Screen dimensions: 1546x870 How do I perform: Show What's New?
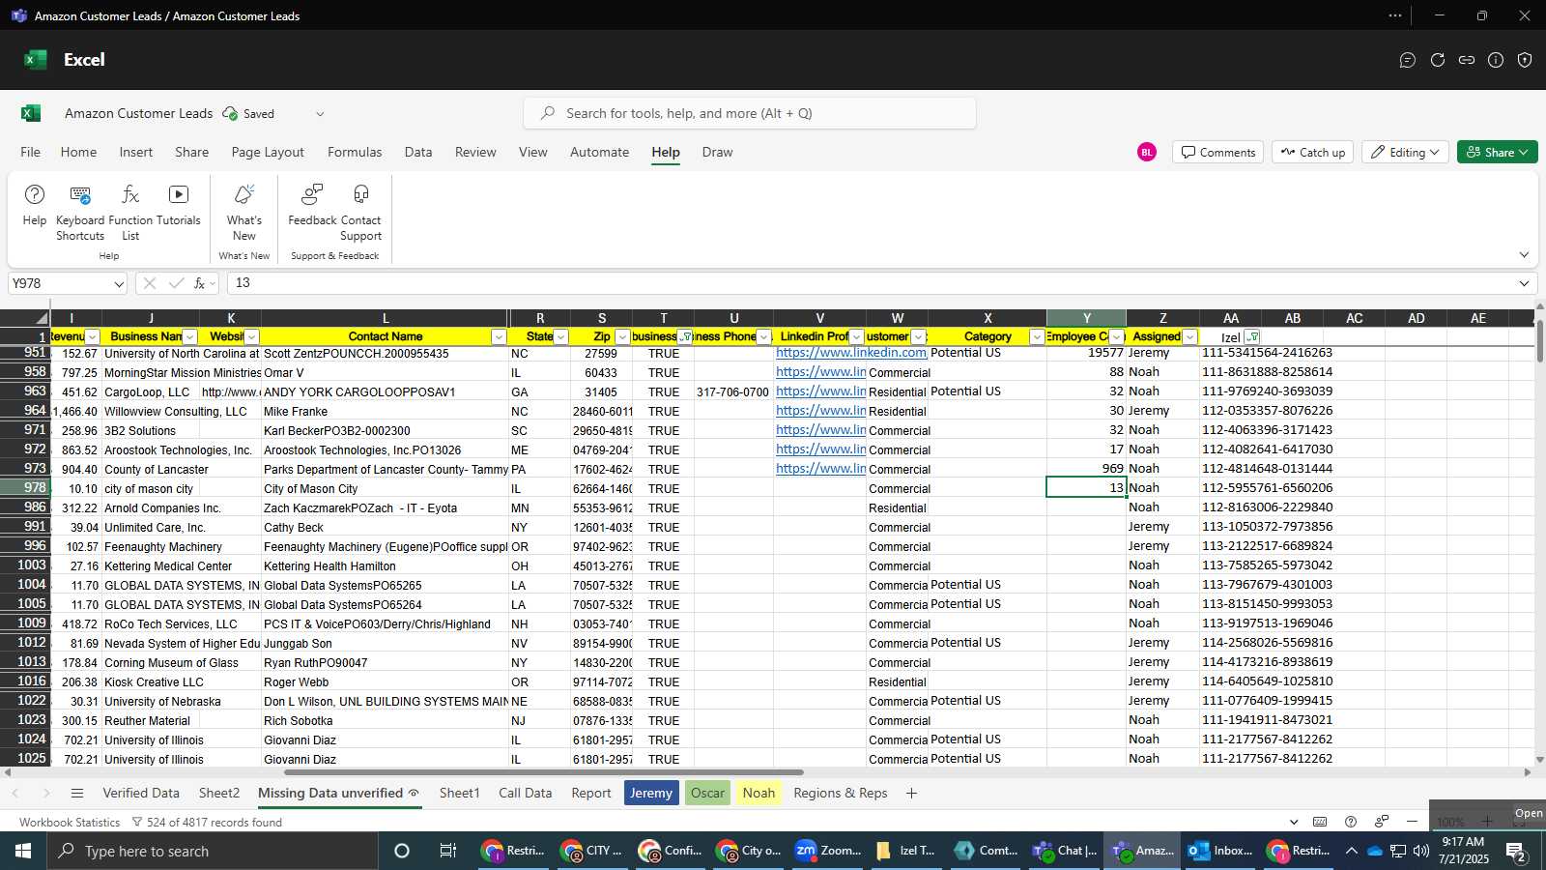click(244, 213)
